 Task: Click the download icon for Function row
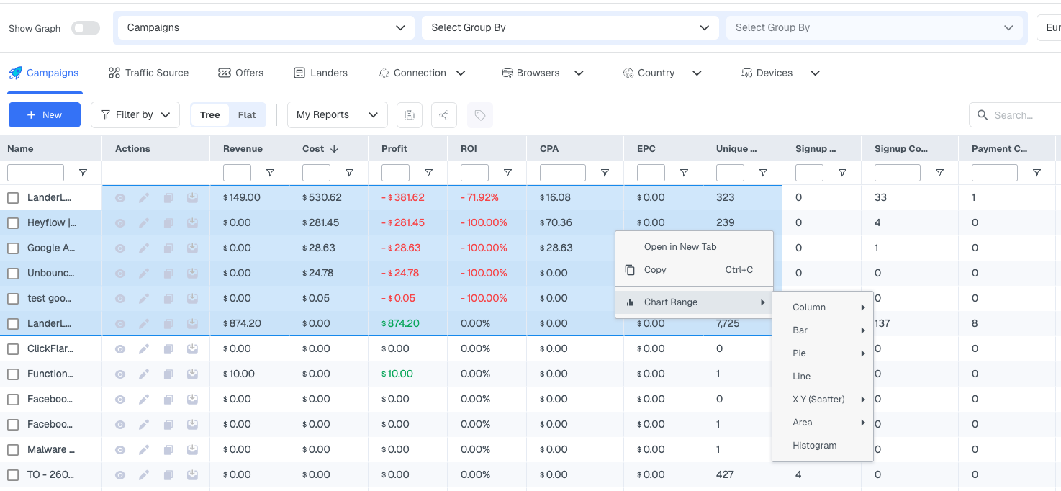(192, 374)
